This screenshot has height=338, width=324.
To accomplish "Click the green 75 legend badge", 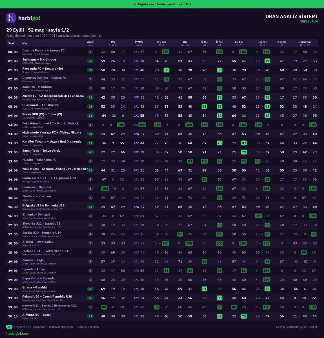I will 9,327.
